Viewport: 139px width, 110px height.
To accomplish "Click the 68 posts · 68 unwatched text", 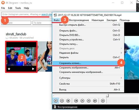I will click(x=21, y=38).
